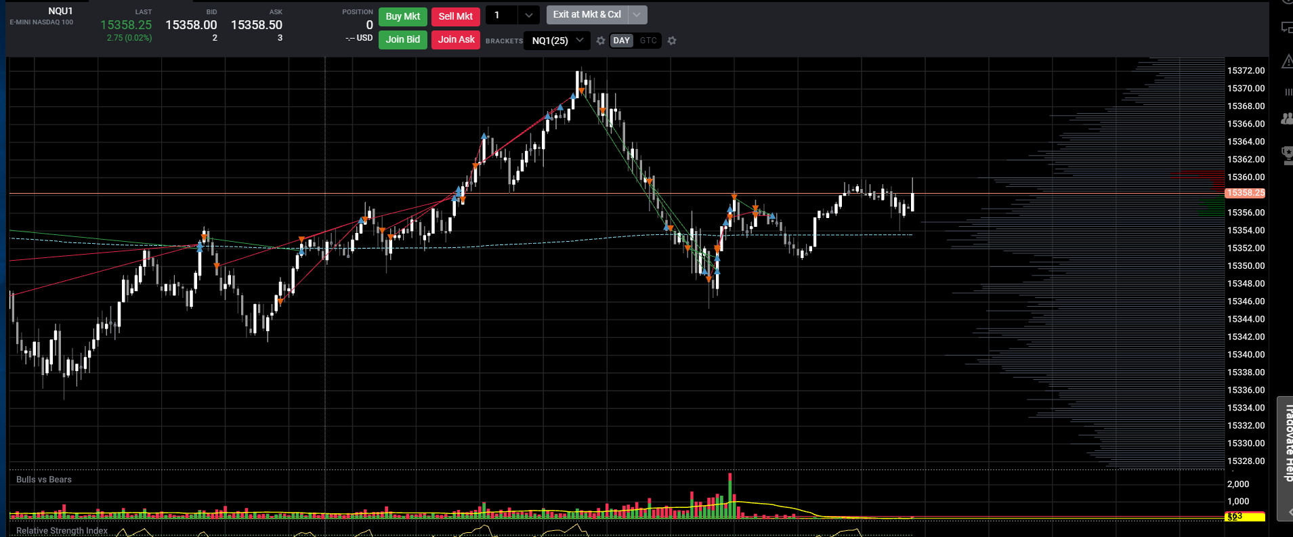Click the ask size 3 under ASK
This screenshot has height=537, width=1293.
click(x=280, y=38)
